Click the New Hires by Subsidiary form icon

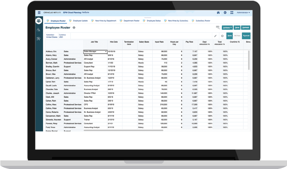166,21
